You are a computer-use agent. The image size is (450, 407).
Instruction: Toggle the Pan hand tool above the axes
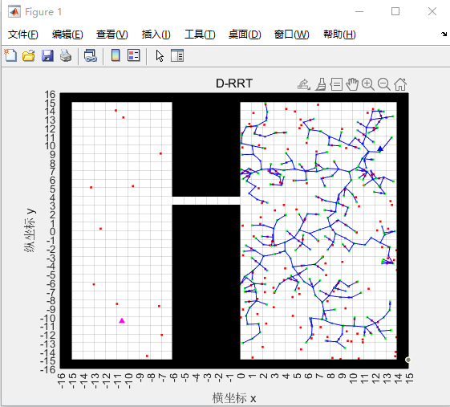click(352, 84)
